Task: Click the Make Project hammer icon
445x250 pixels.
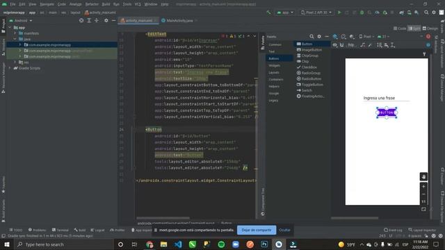Action: tap(268, 12)
